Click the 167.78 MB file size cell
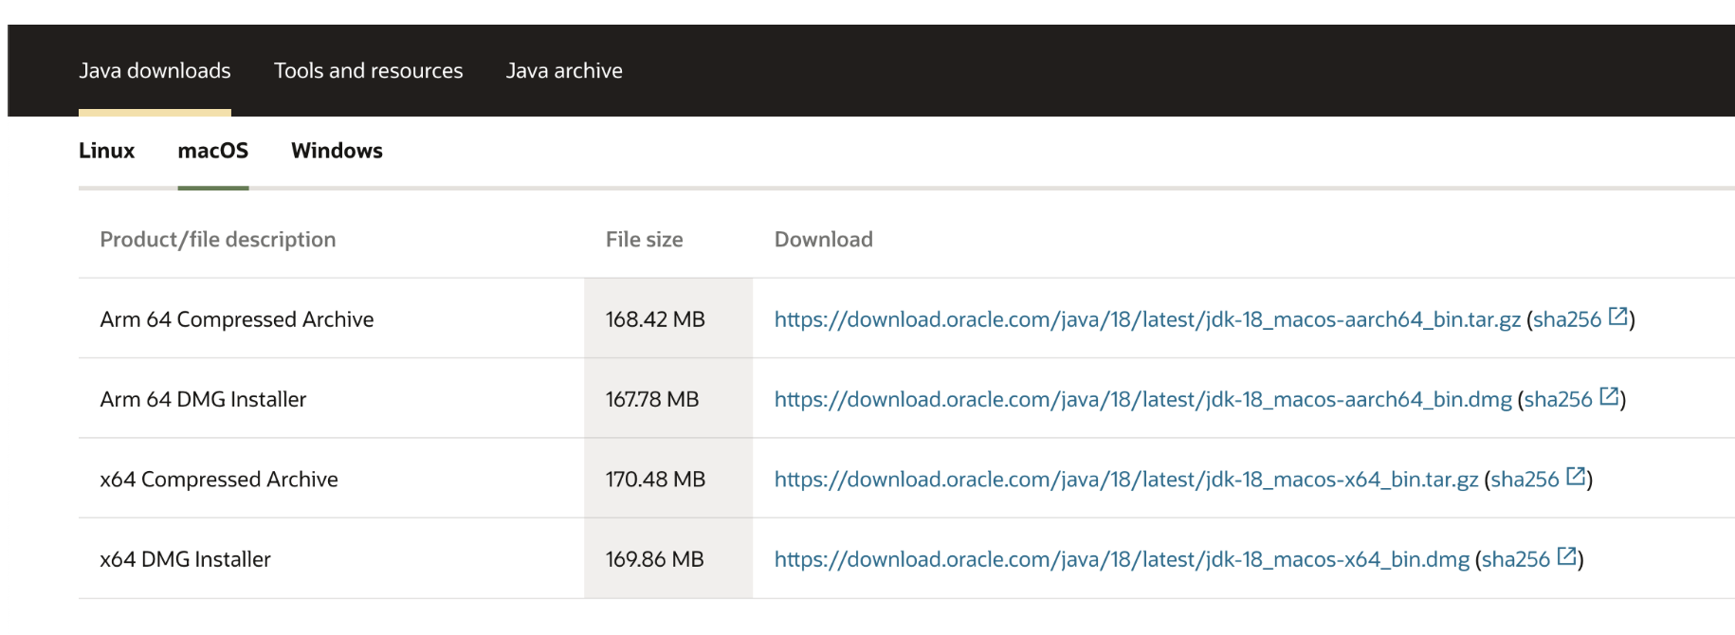 point(668,398)
